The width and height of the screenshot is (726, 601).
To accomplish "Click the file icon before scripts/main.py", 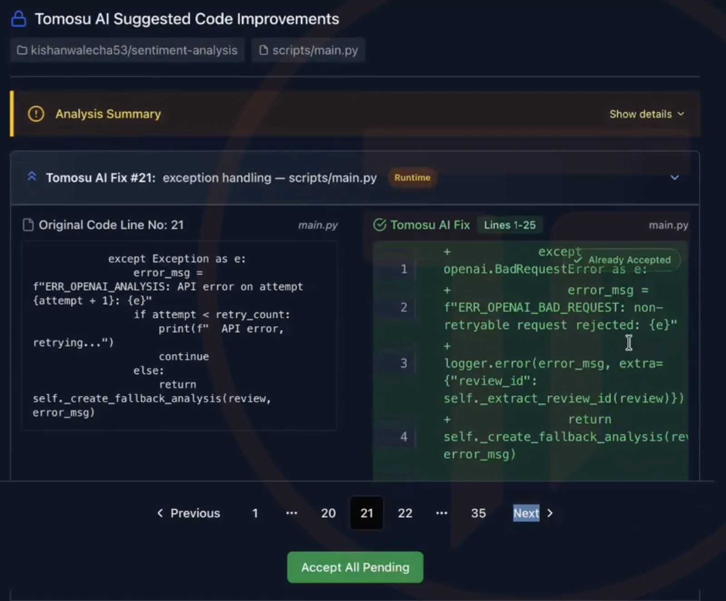I will pyautogui.click(x=263, y=50).
